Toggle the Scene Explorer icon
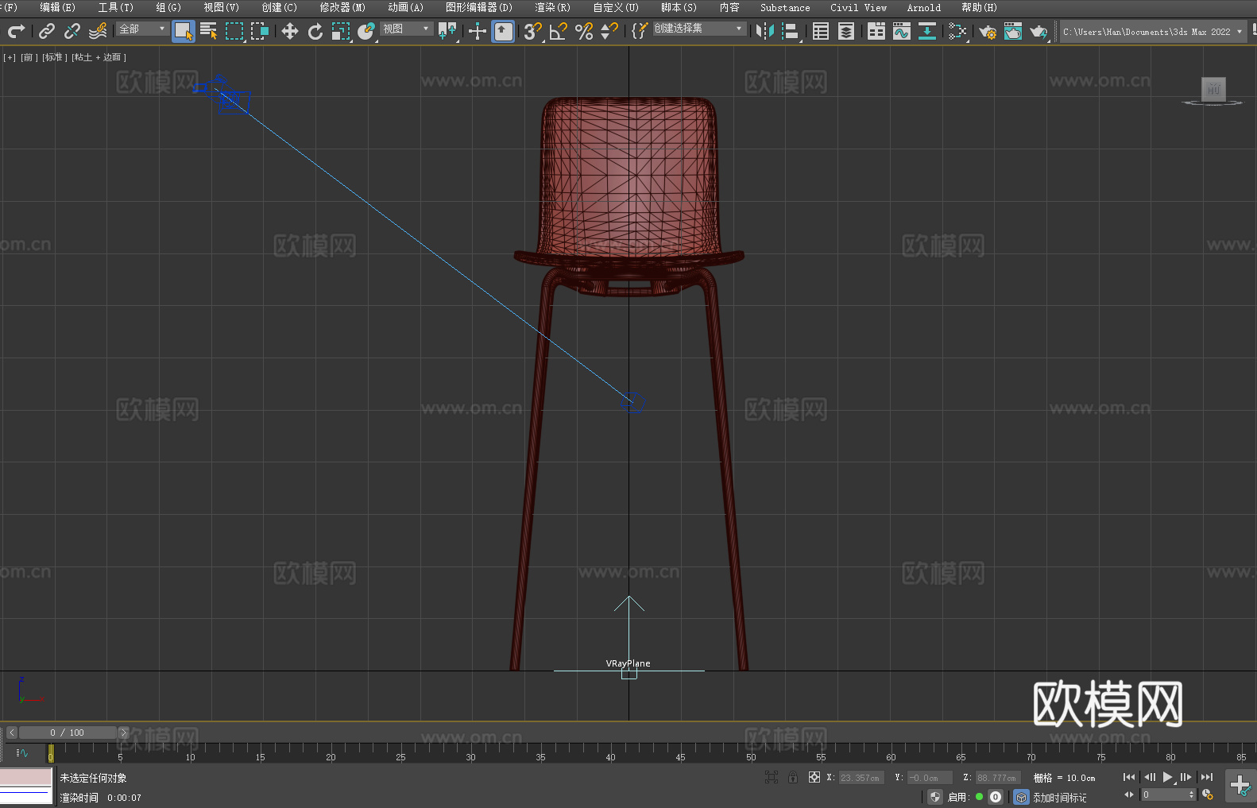The height and width of the screenshot is (808, 1257). [821, 31]
